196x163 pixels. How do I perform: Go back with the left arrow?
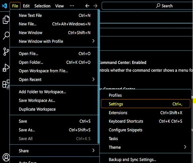point(87,6)
